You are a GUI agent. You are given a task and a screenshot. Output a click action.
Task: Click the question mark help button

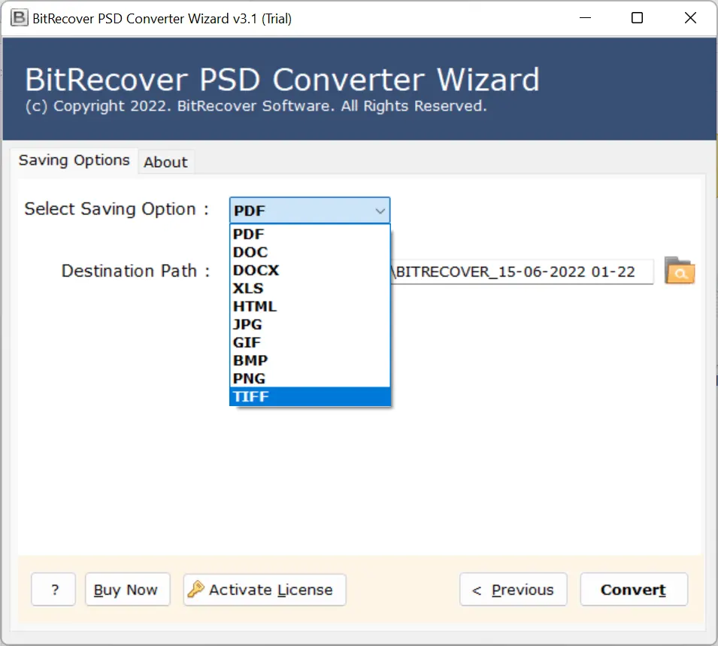coord(53,590)
